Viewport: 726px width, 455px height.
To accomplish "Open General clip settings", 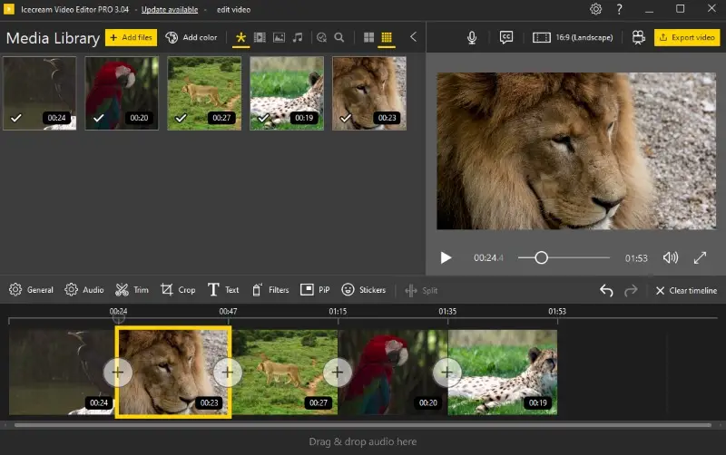I will click(31, 290).
